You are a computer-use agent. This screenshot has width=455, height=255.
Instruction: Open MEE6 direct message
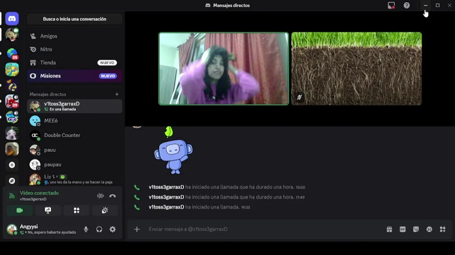coord(74,121)
